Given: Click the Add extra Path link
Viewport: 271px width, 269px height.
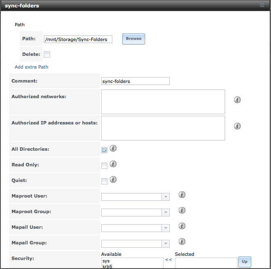Looking at the screenshot, I should (x=32, y=67).
